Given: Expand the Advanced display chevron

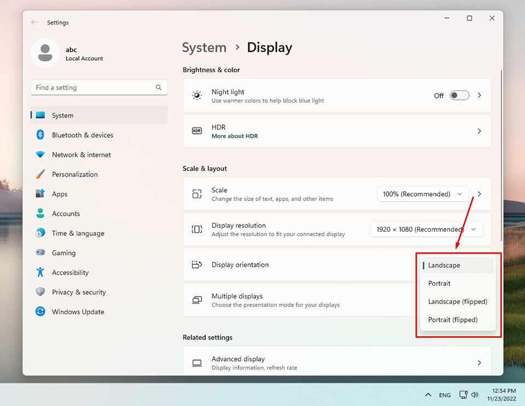Looking at the screenshot, I should 479,362.
